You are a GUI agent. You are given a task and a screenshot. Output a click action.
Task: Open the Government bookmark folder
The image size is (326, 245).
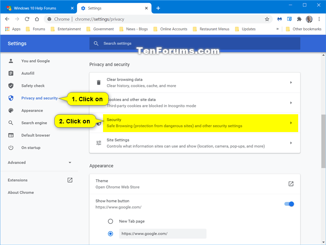(x=100, y=29)
